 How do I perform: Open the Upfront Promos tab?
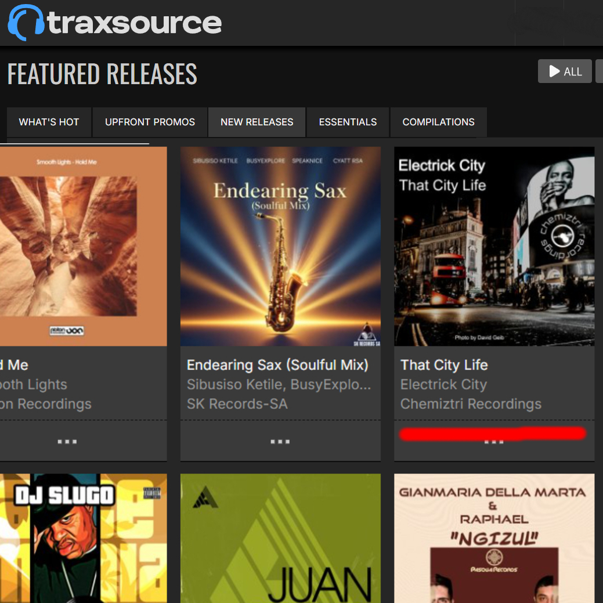click(x=150, y=122)
